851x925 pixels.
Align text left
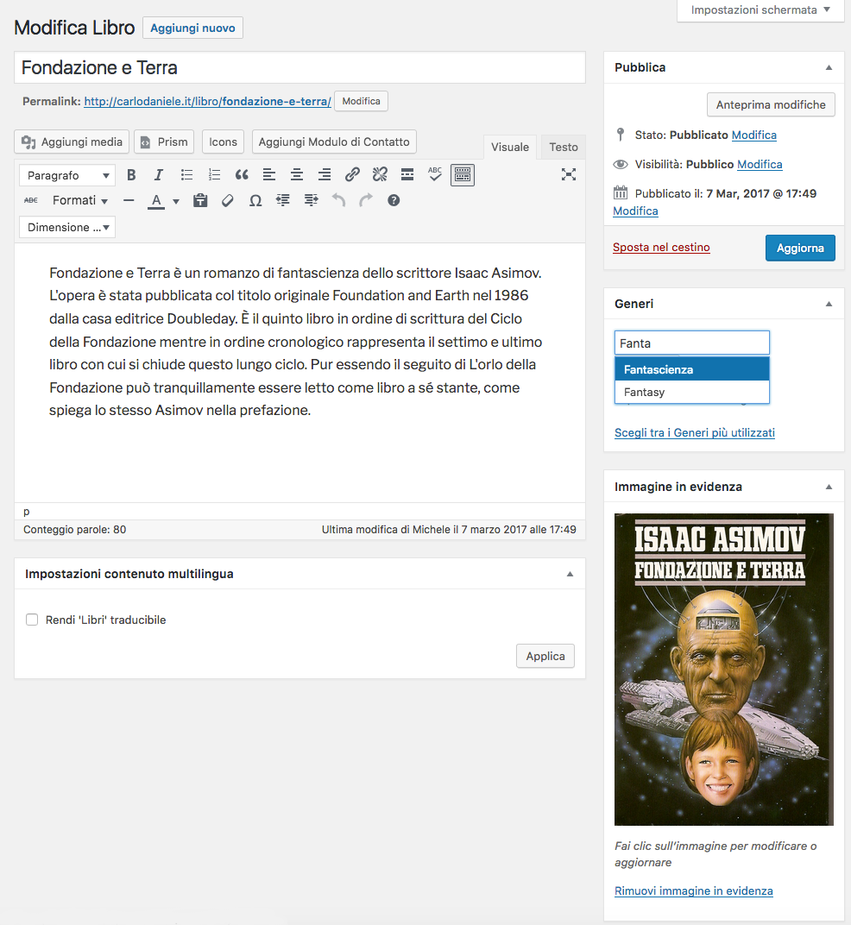[x=269, y=175]
